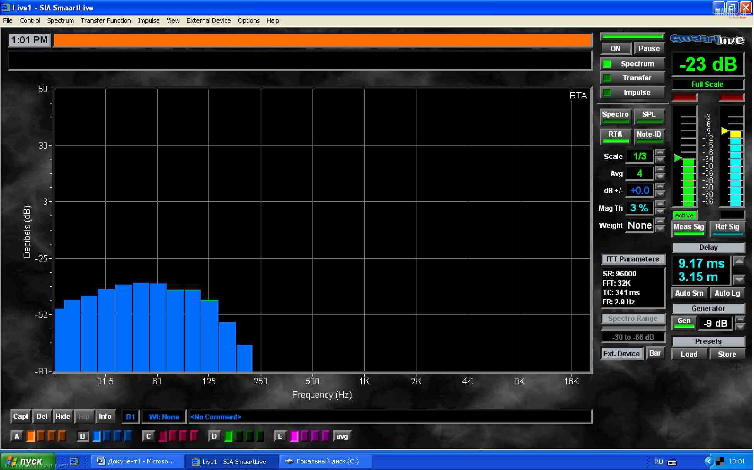
Task: Increase Avg value with up arrow
Action: (x=660, y=170)
